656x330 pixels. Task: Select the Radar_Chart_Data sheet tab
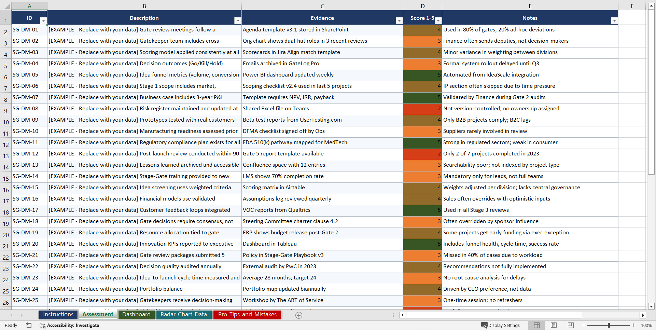click(x=184, y=315)
